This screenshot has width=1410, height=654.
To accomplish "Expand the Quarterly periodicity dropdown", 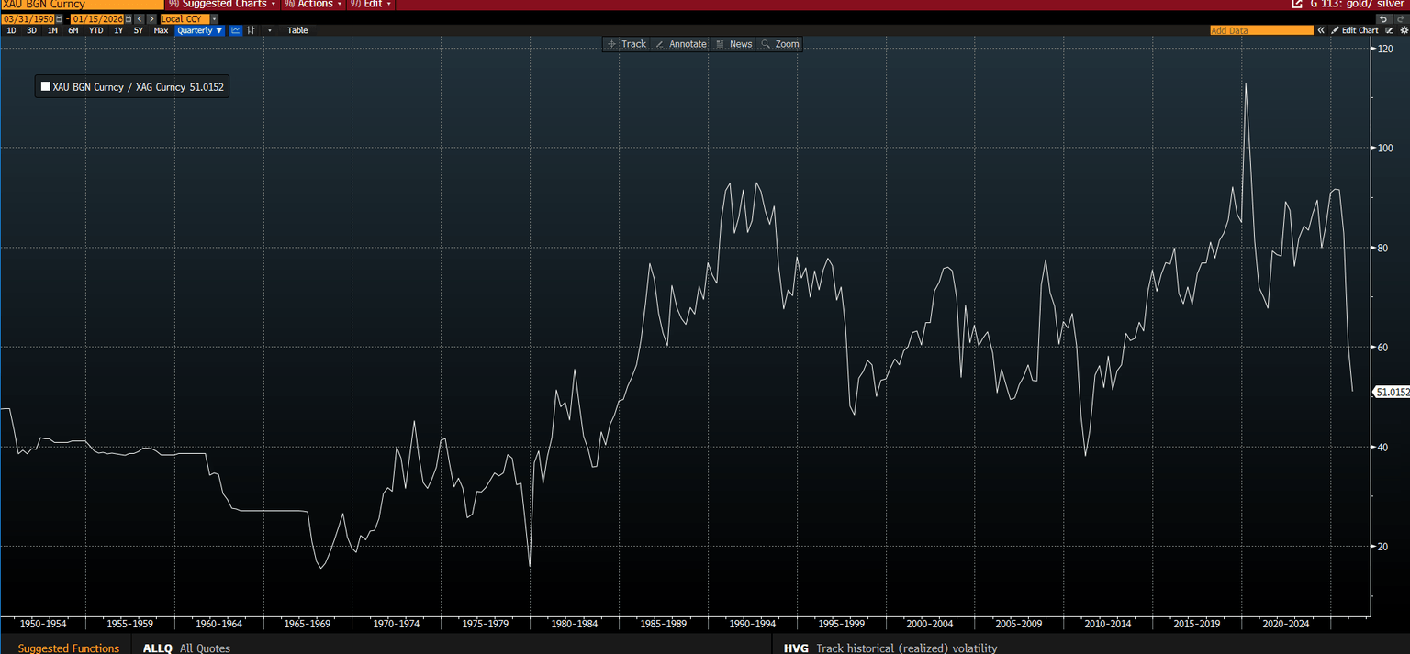I will coord(200,30).
